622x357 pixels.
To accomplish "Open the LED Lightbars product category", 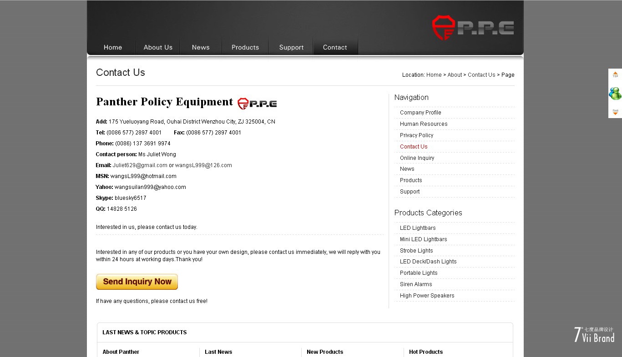I will point(418,228).
